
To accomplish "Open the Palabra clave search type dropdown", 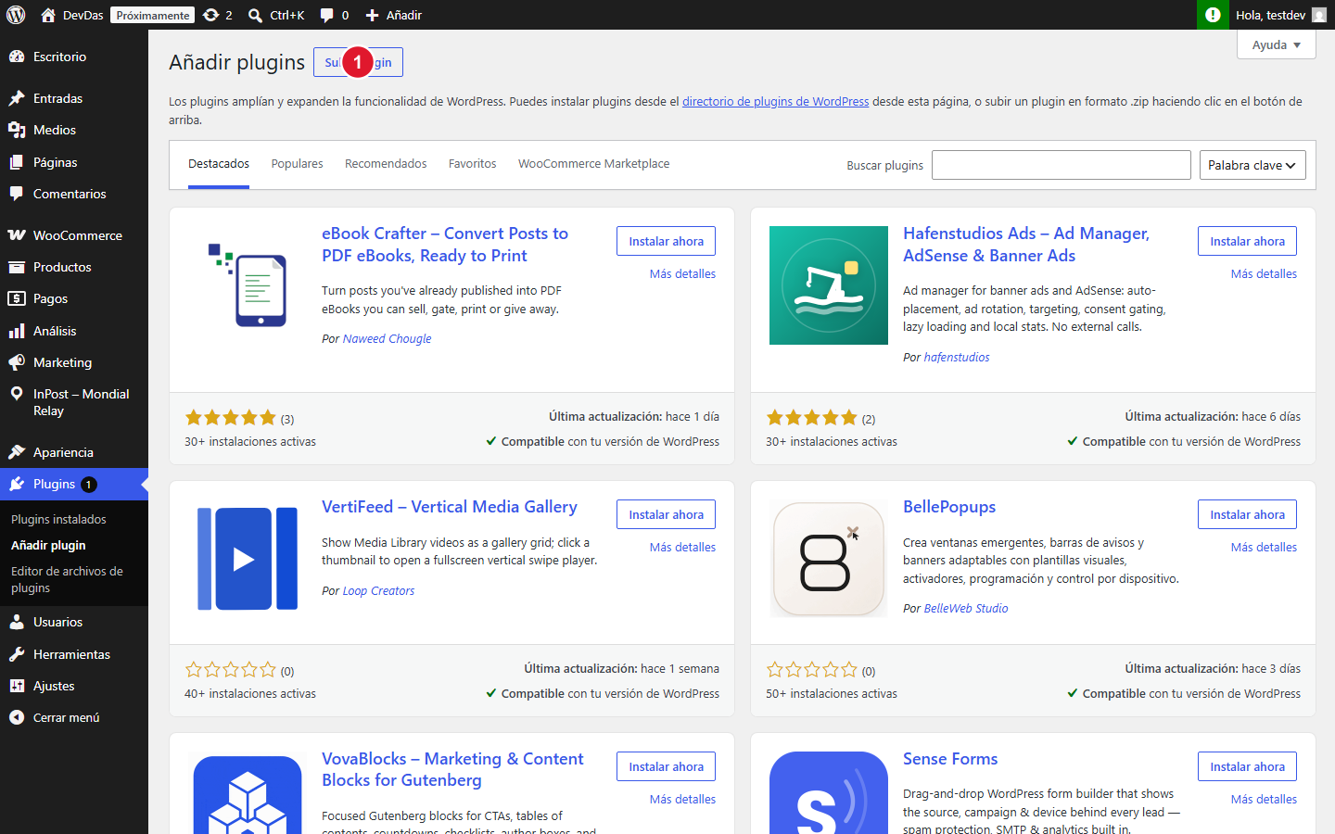I will tap(1252, 165).
